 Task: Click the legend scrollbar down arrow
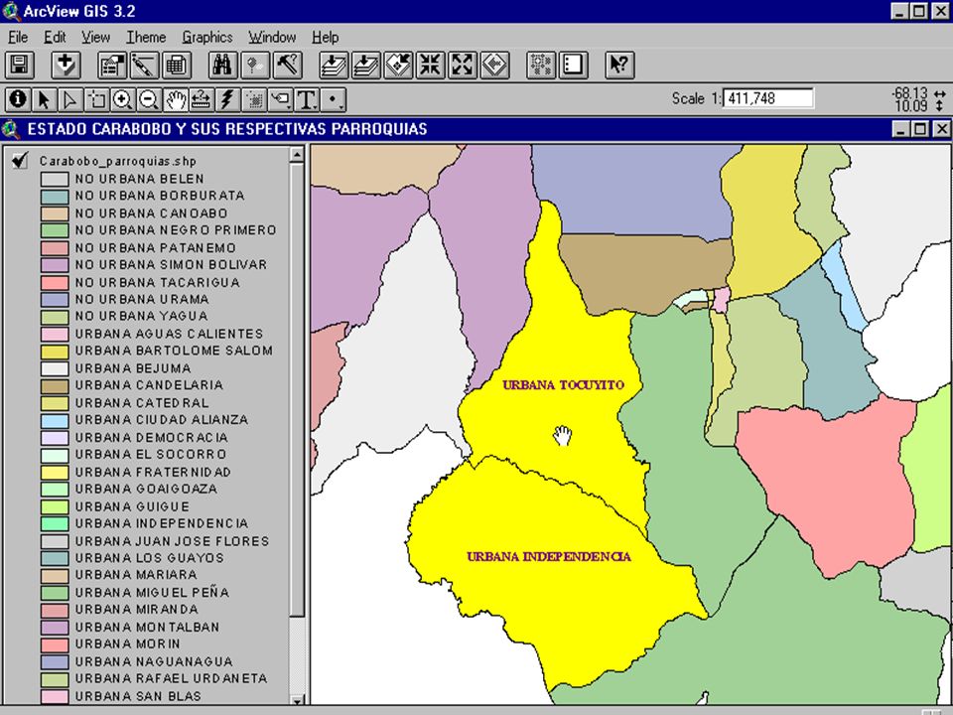297,700
